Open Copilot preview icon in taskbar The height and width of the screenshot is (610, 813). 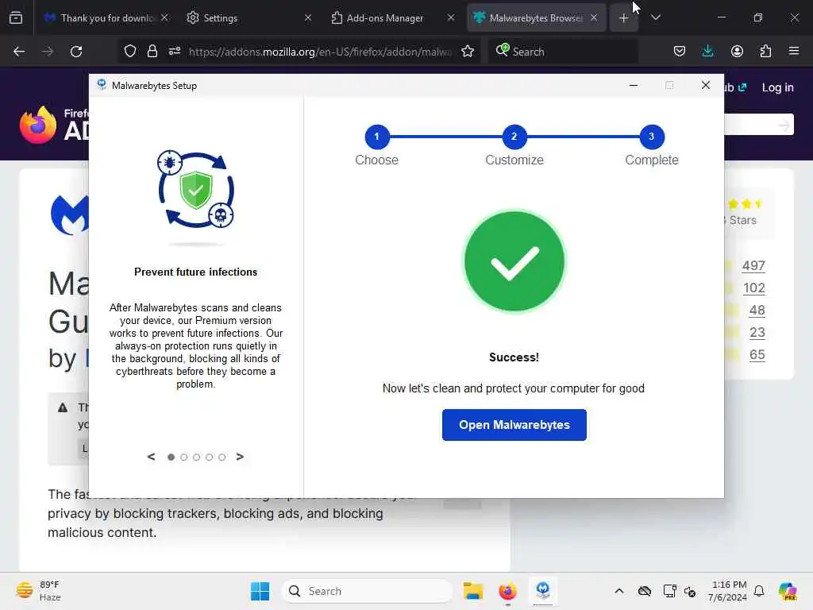pyautogui.click(x=787, y=591)
